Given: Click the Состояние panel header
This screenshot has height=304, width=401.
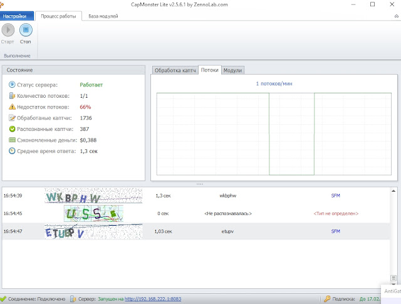Looking at the screenshot, I should [74, 70].
